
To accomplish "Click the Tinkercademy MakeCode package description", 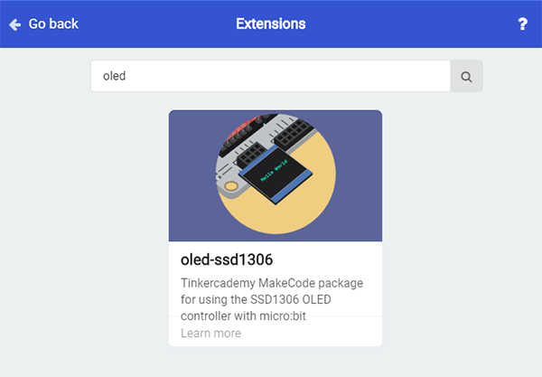I will [272, 299].
